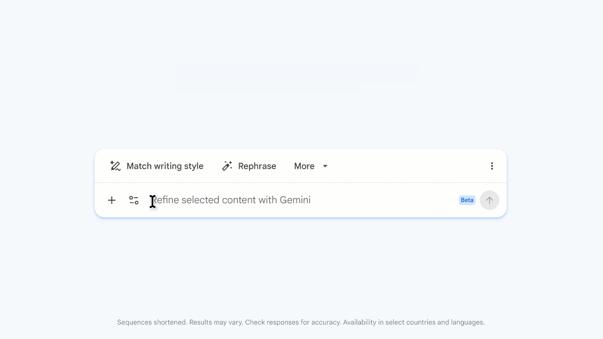Open the three-dot more options menu
The width and height of the screenshot is (603, 339).
[x=492, y=166]
